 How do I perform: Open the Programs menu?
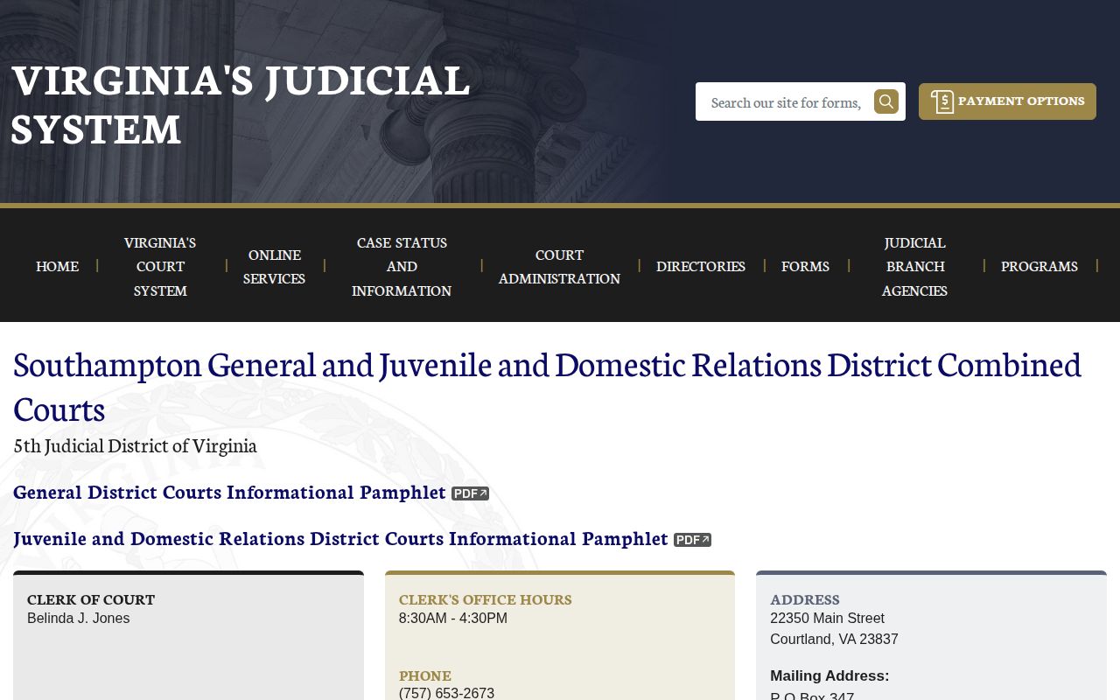coord(1039,266)
